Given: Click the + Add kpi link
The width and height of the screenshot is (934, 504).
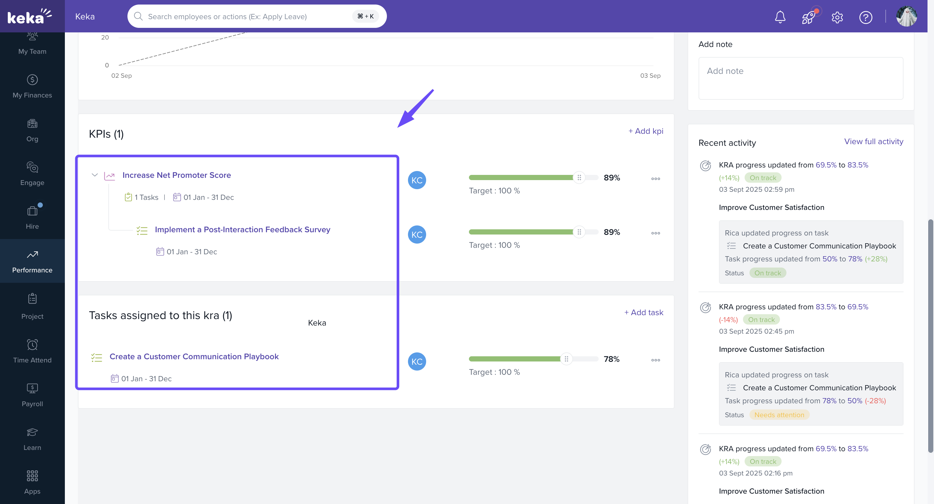Looking at the screenshot, I should coord(645,131).
